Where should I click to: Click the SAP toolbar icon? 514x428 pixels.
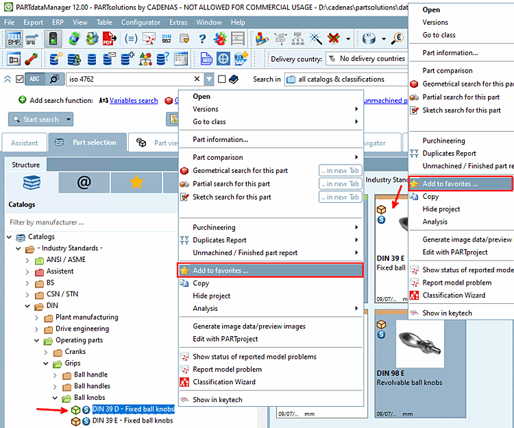point(241,59)
